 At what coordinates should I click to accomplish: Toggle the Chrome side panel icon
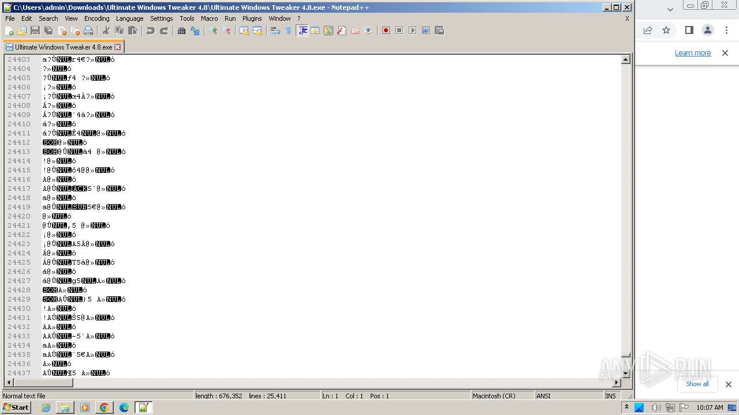[689, 30]
